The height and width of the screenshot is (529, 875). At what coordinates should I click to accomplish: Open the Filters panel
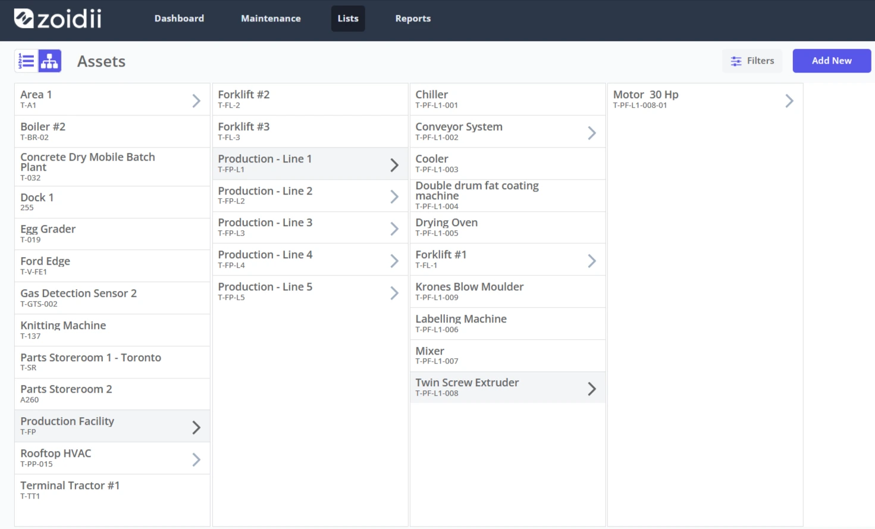[x=752, y=61]
